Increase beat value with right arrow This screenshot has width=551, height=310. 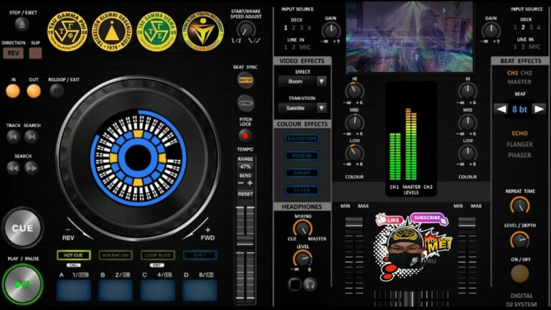click(539, 109)
